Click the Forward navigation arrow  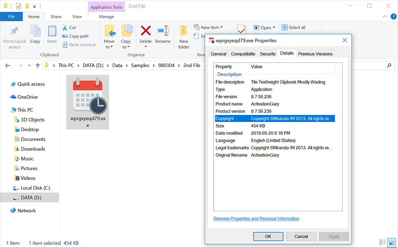20,65
